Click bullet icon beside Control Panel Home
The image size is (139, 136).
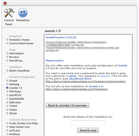pyautogui.click(x=7, y=43)
